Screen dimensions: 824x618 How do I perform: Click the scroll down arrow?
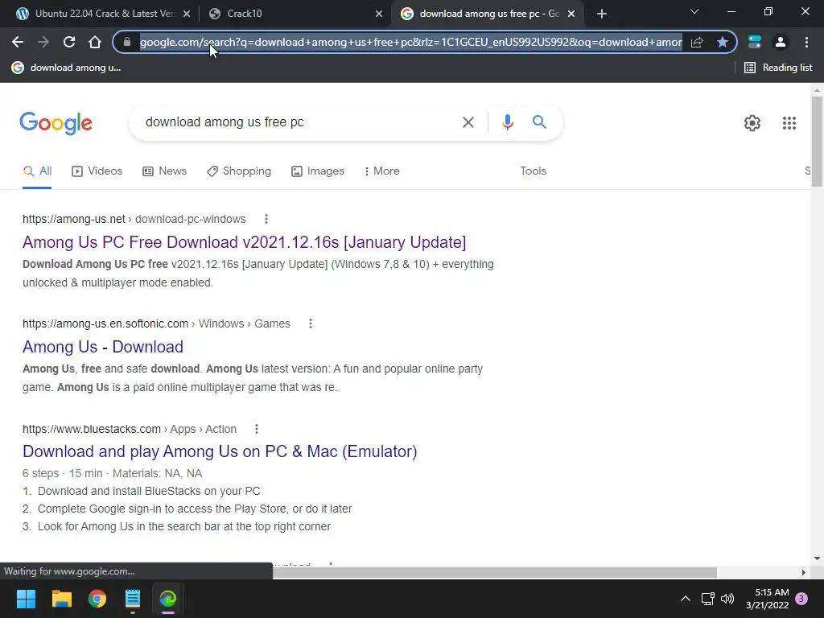[x=817, y=558]
